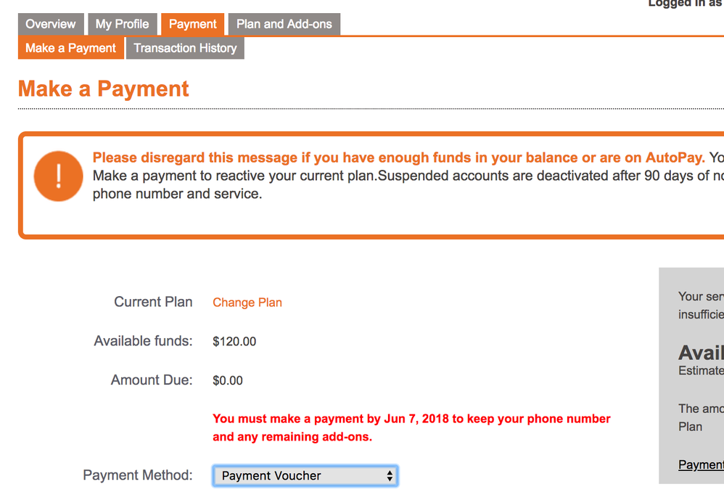
Task: Click the Logged in as text
Action: [685, 4]
